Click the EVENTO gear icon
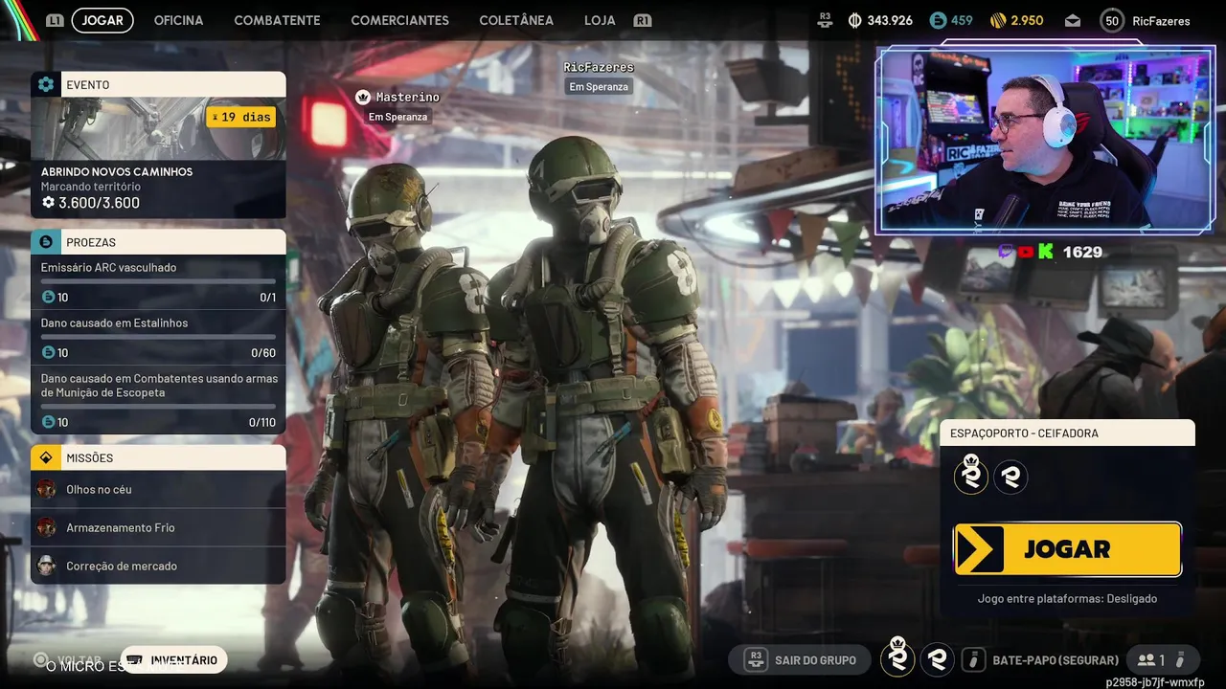 click(x=45, y=84)
